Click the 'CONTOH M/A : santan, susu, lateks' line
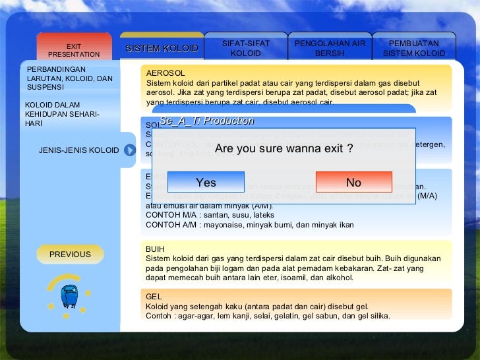The height and width of the screenshot is (360, 480). point(210,215)
